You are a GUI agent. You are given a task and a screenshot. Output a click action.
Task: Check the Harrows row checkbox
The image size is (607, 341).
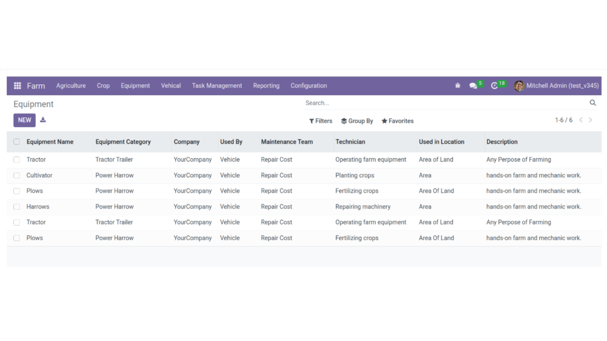pos(17,207)
